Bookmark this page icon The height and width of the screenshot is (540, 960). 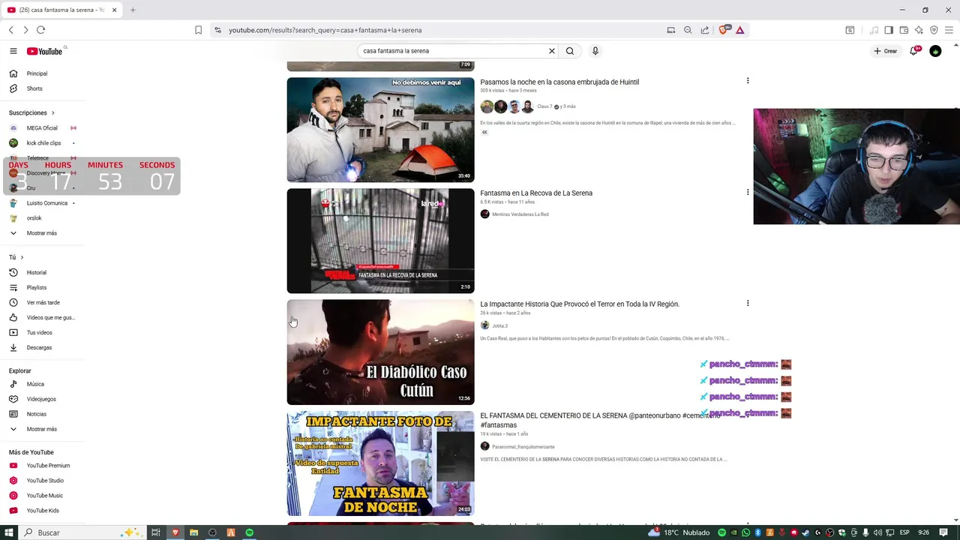[199, 30]
